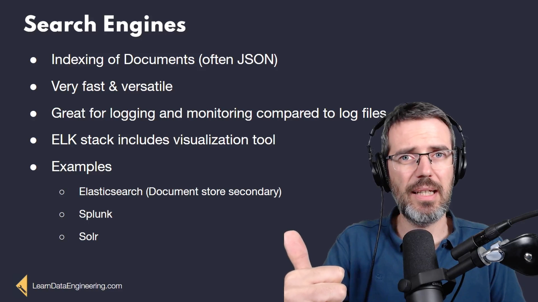Click the yellow wrench logo icon
Screen dimensions: 538x302
point(22,286)
